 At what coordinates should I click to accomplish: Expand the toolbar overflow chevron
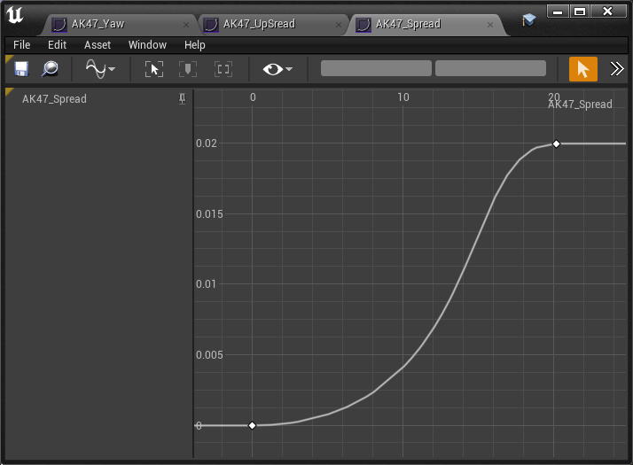point(617,69)
